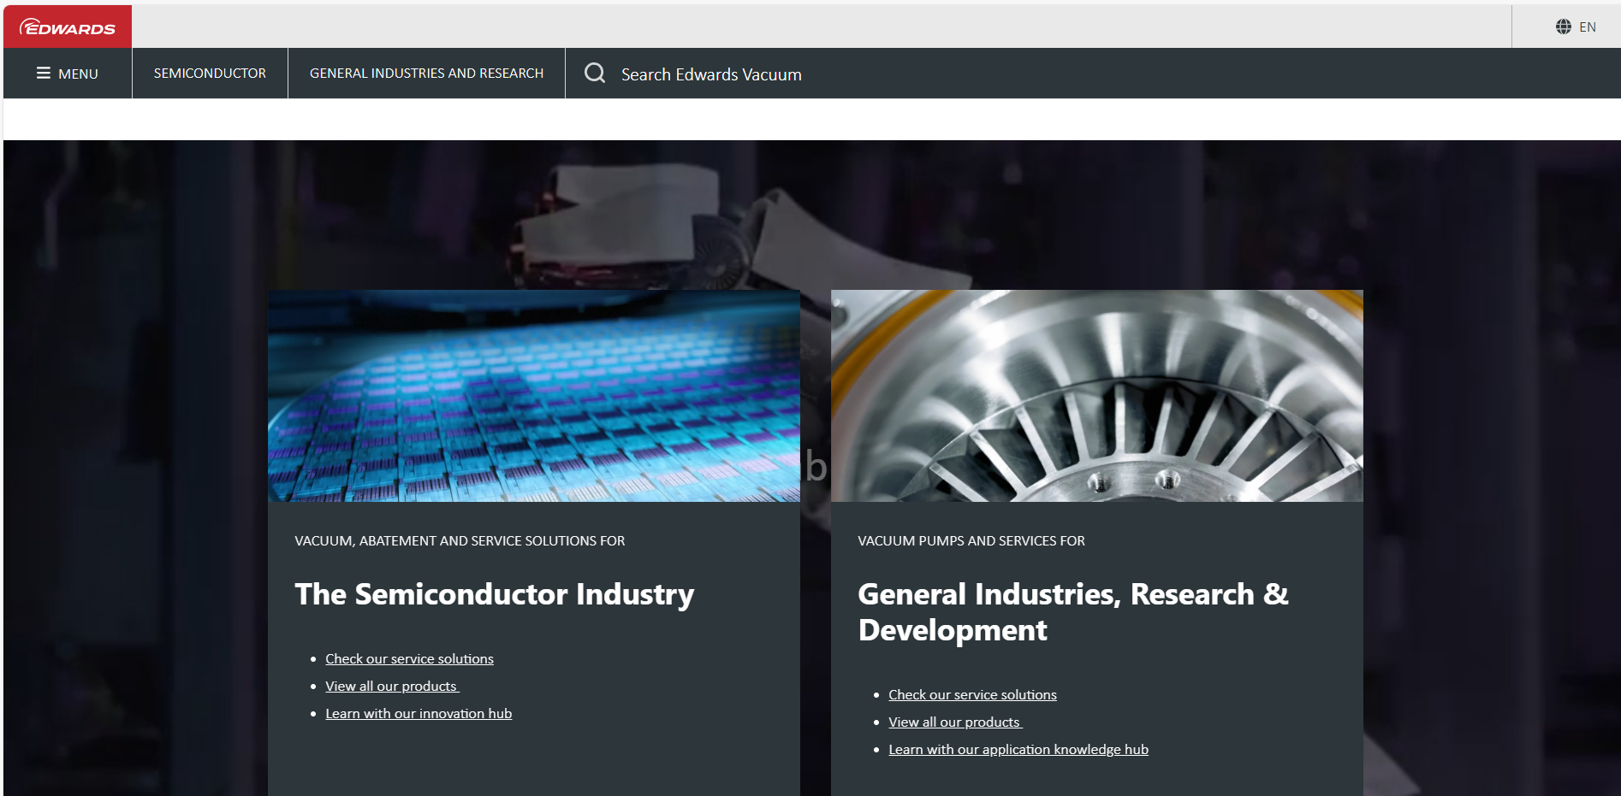Open Learn with our application knowledge hub

[1018, 750]
